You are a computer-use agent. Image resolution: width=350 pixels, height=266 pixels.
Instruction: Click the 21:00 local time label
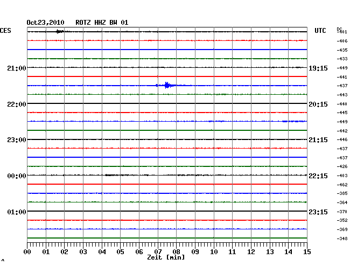tap(17, 68)
